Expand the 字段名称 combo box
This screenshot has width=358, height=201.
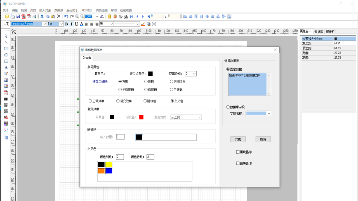coord(268,114)
